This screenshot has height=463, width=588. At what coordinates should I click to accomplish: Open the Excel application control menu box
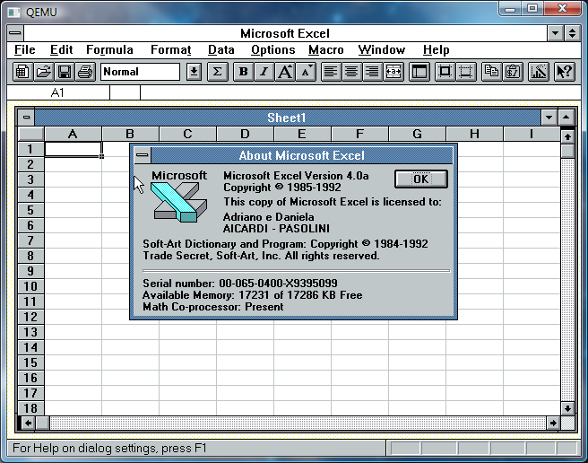(x=15, y=33)
